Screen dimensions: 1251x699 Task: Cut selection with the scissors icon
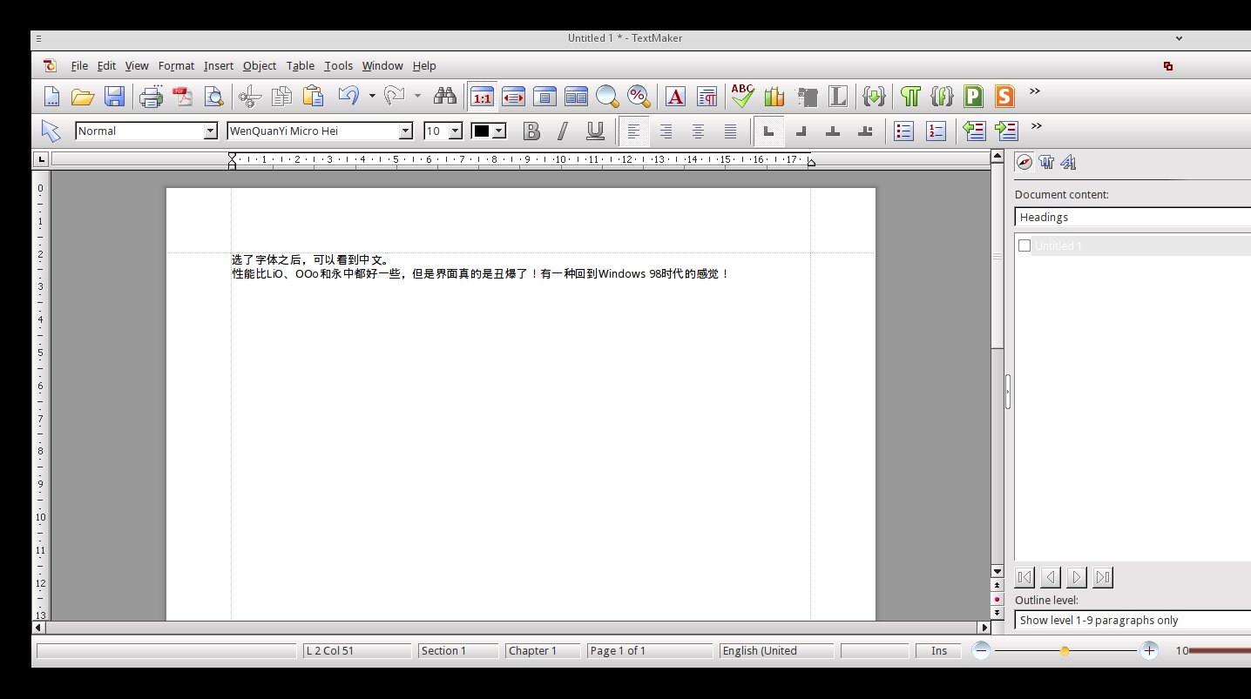(x=250, y=96)
